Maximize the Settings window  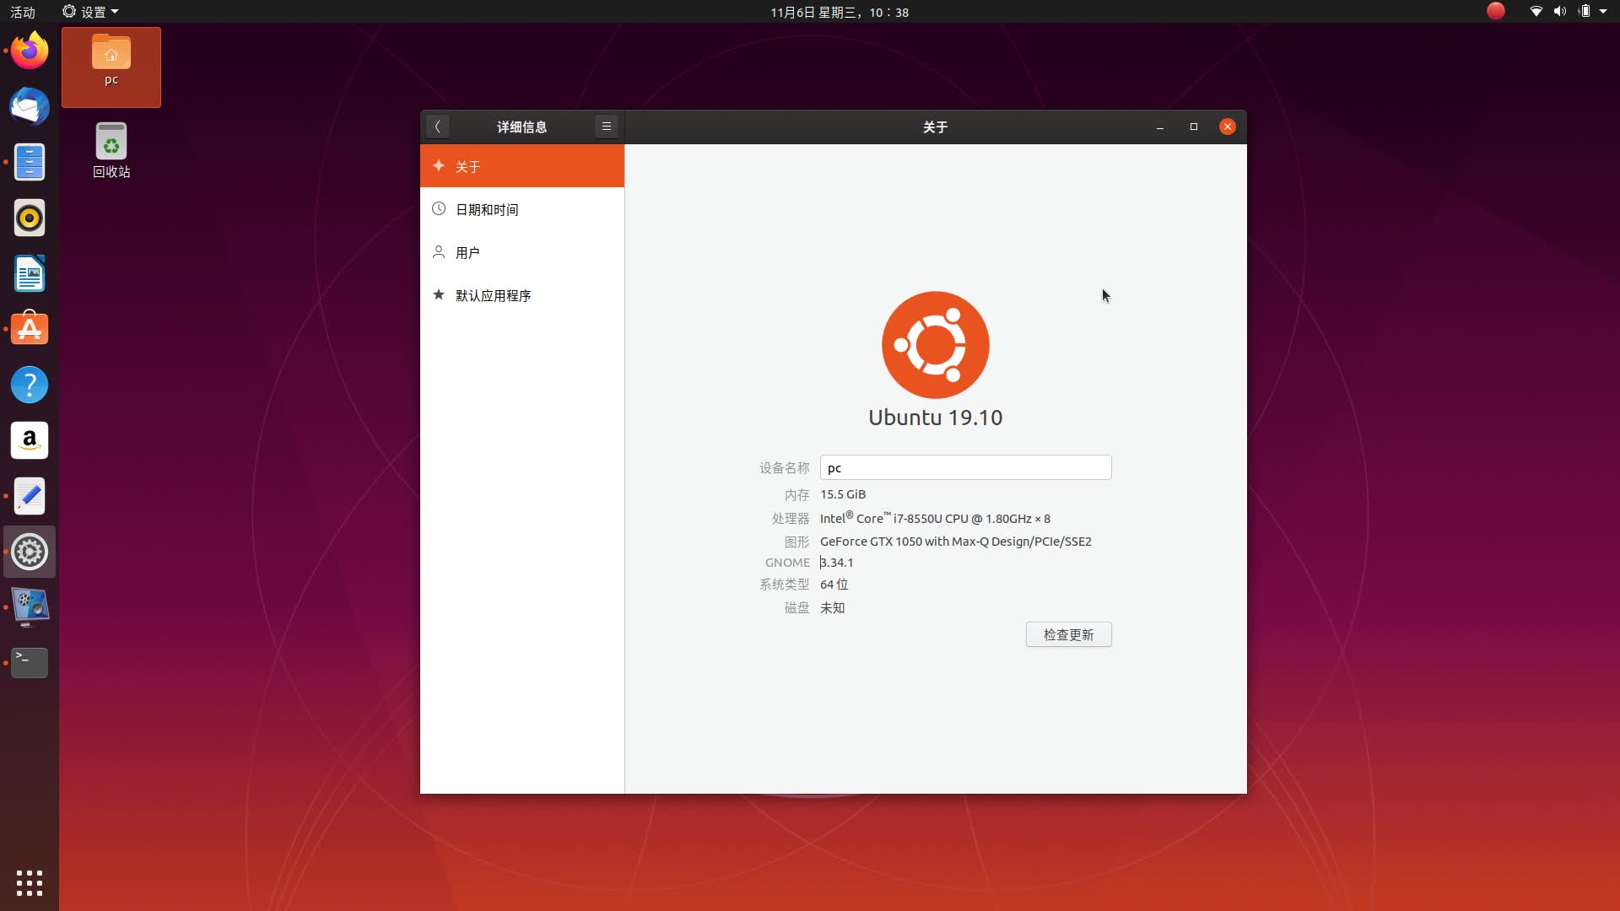point(1194,127)
